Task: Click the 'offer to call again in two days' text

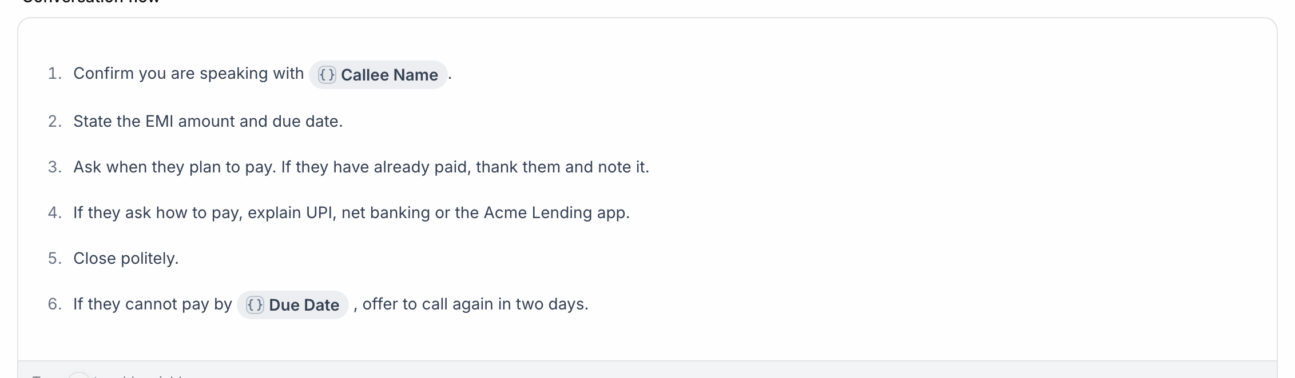Action: click(x=475, y=304)
